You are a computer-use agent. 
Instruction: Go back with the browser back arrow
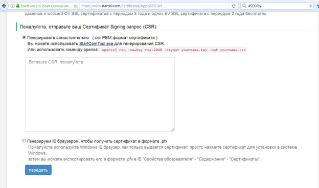click(x=4, y=6)
